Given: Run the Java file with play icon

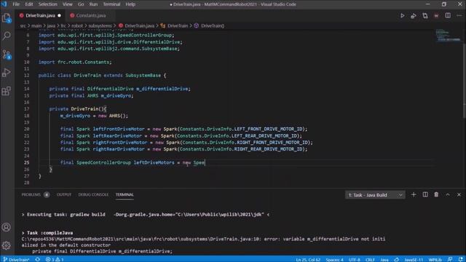Looking at the screenshot, I should click(403, 15).
